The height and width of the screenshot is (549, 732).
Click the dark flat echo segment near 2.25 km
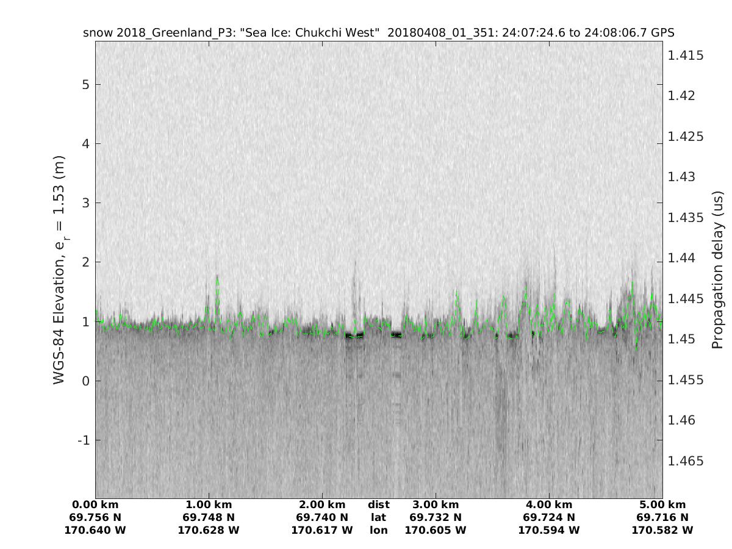coord(354,335)
